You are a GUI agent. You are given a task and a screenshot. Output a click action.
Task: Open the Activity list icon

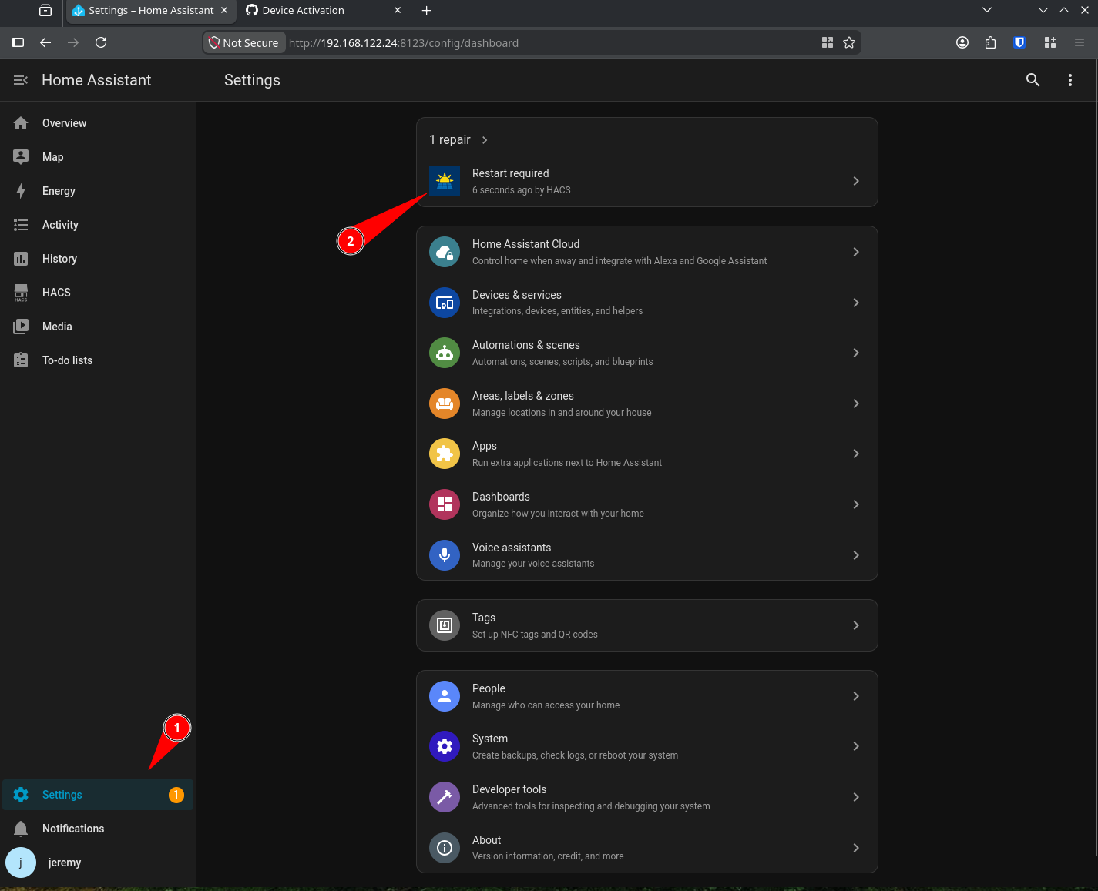point(21,225)
